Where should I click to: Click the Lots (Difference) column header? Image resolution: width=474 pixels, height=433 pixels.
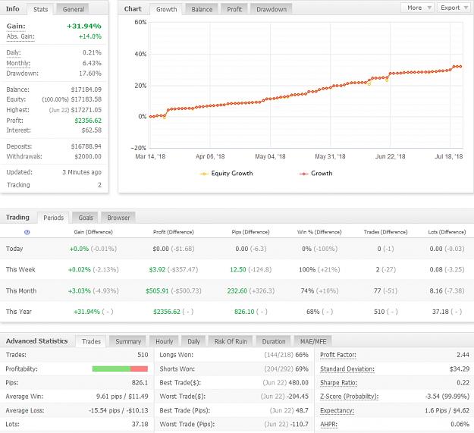(x=447, y=232)
